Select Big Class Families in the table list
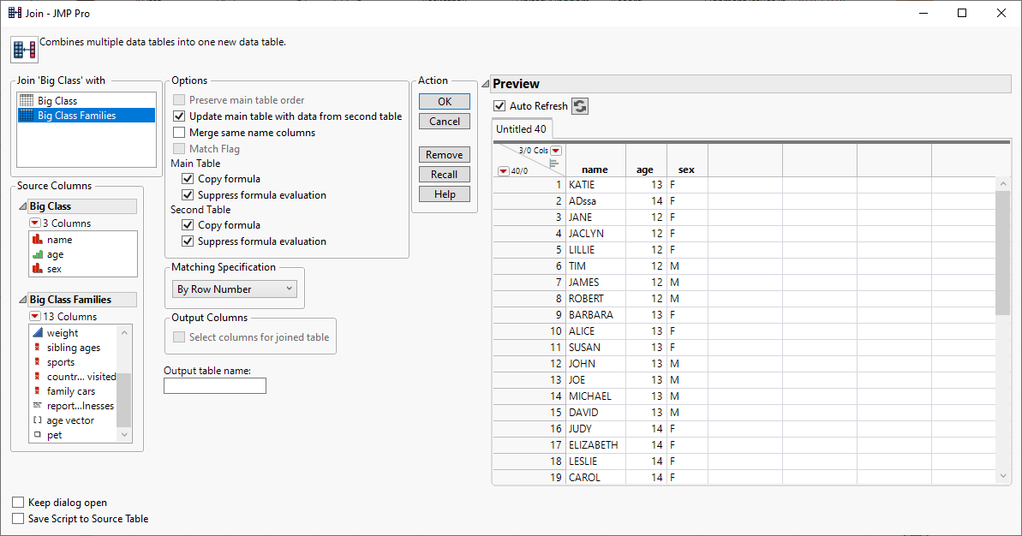The image size is (1022, 536). click(x=77, y=116)
